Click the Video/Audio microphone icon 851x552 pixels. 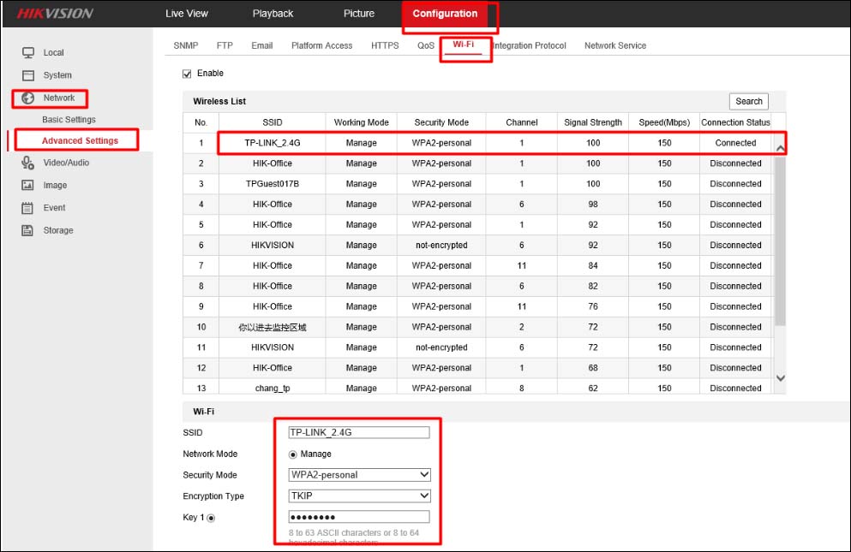(27, 163)
